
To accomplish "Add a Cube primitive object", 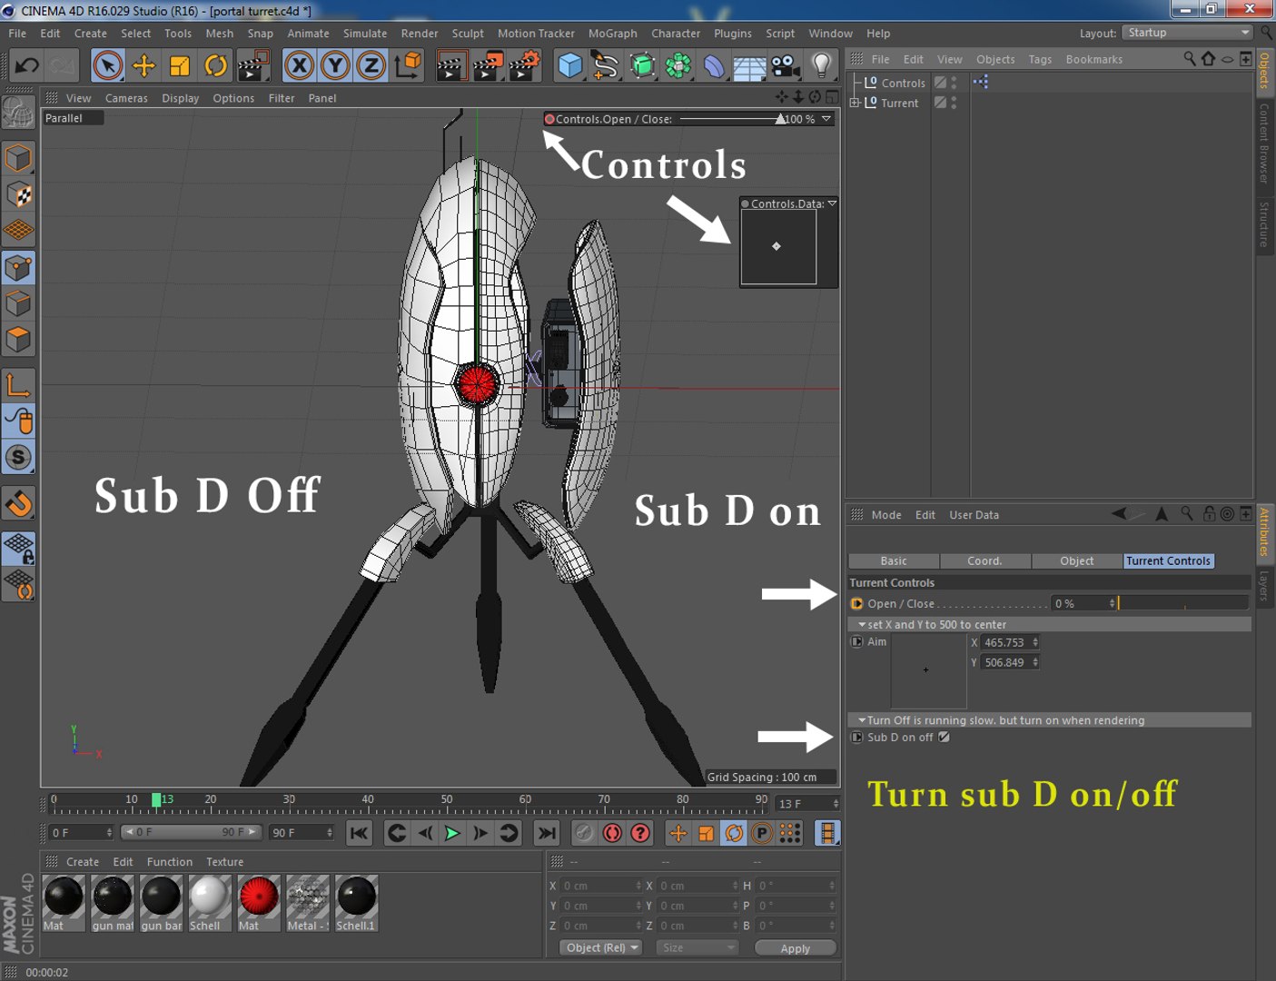I will coord(569,65).
